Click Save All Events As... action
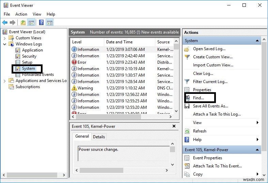Image resolution: width=268 pixels, height=183 pixels. point(210,106)
